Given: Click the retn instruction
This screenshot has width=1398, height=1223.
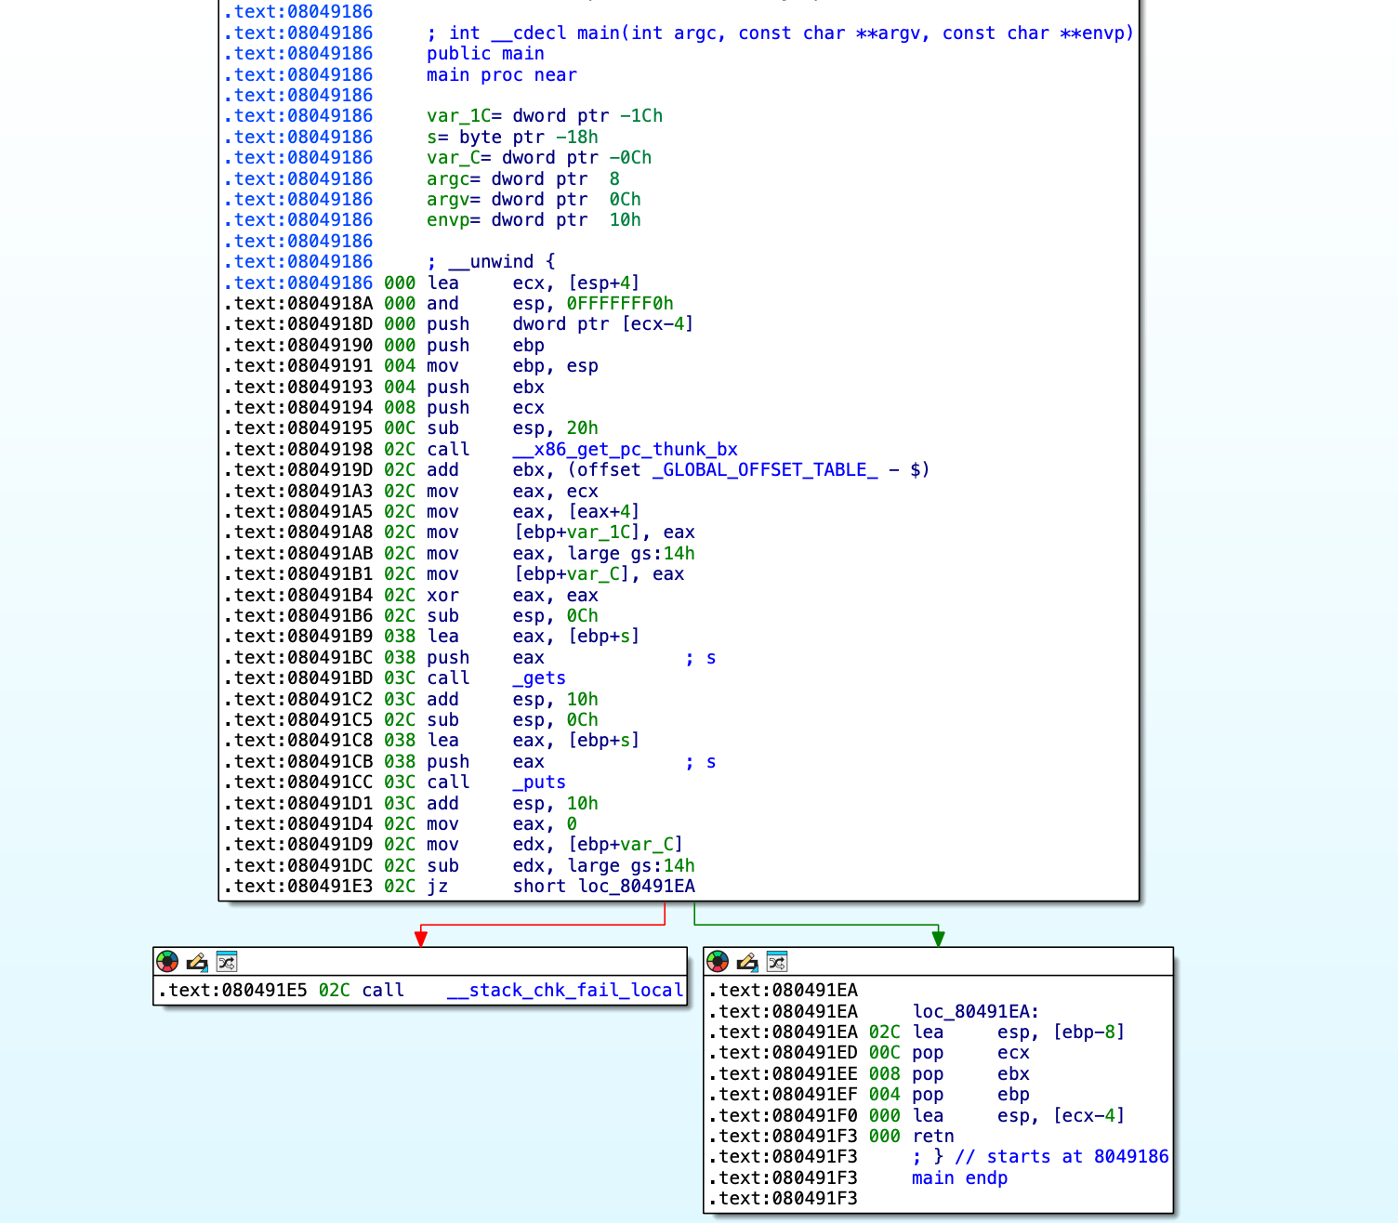Looking at the screenshot, I should coord(933,1137).
